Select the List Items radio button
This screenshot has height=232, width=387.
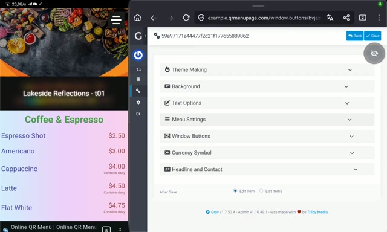click(x=261, y=191)
